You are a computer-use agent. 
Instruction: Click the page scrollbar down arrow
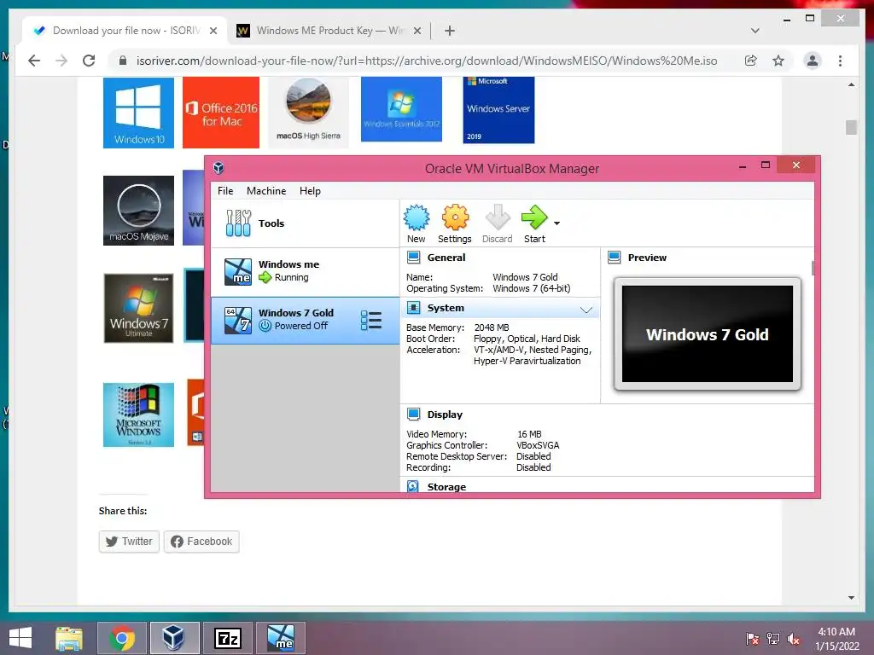851,598
